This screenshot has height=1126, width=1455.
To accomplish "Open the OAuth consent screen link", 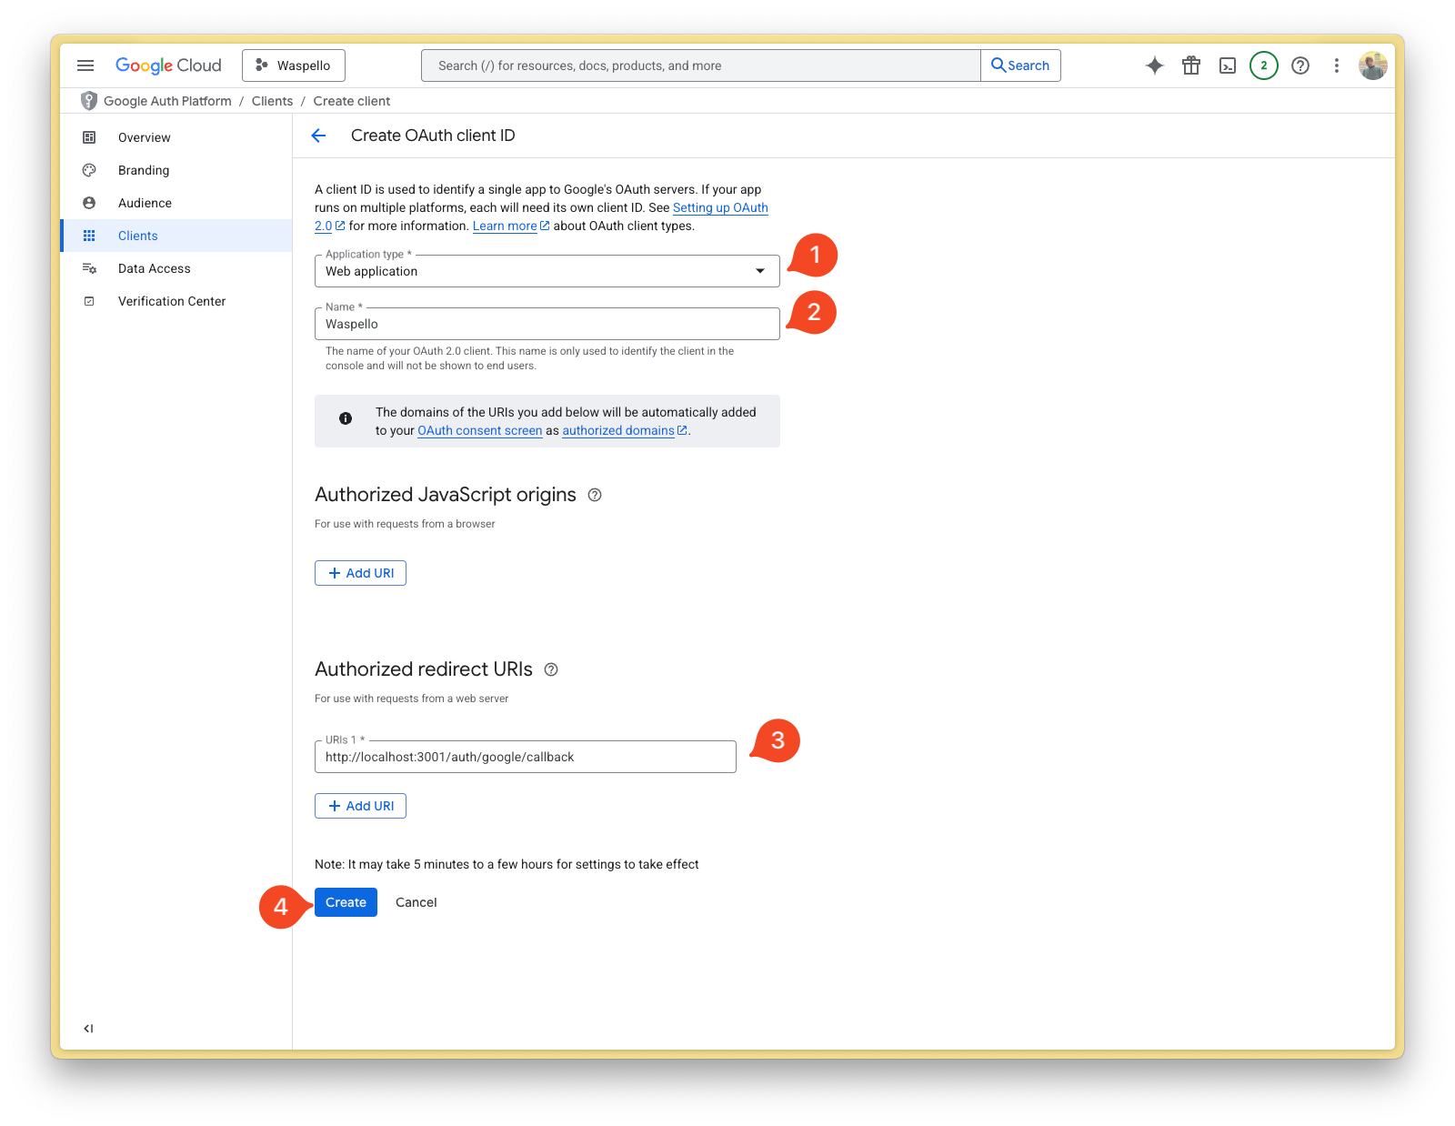I will [479, 430].
